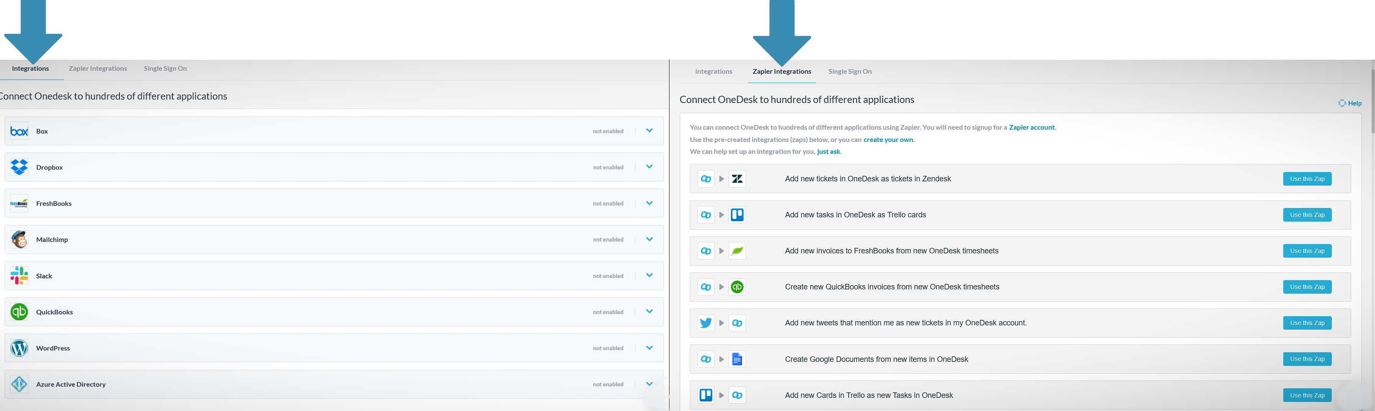Image resolution: width=1375 pixels, height=411 pixels.
Task: Use the Trello cards zap
Action: (x=1307, y=214)
